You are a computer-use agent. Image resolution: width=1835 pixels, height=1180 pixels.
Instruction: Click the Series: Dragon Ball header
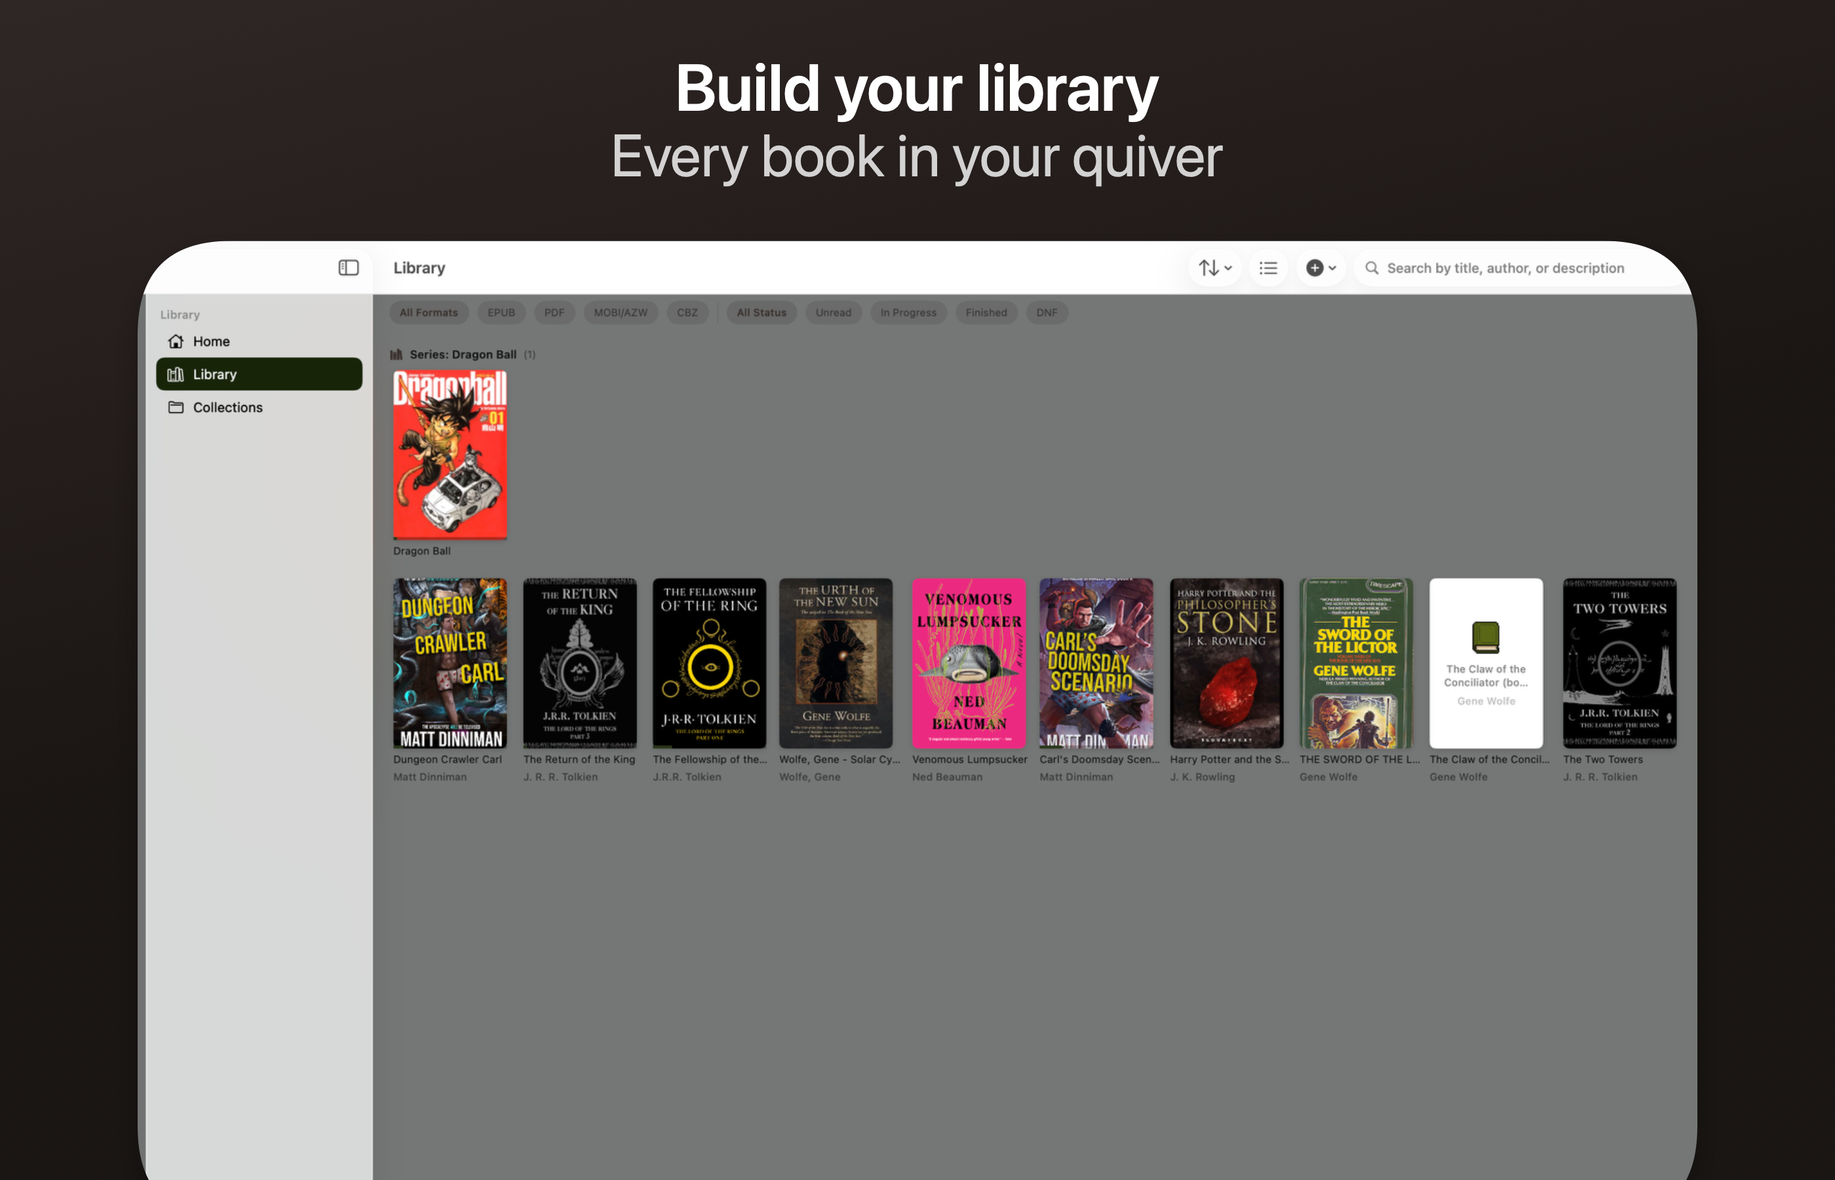coord(463,354)
